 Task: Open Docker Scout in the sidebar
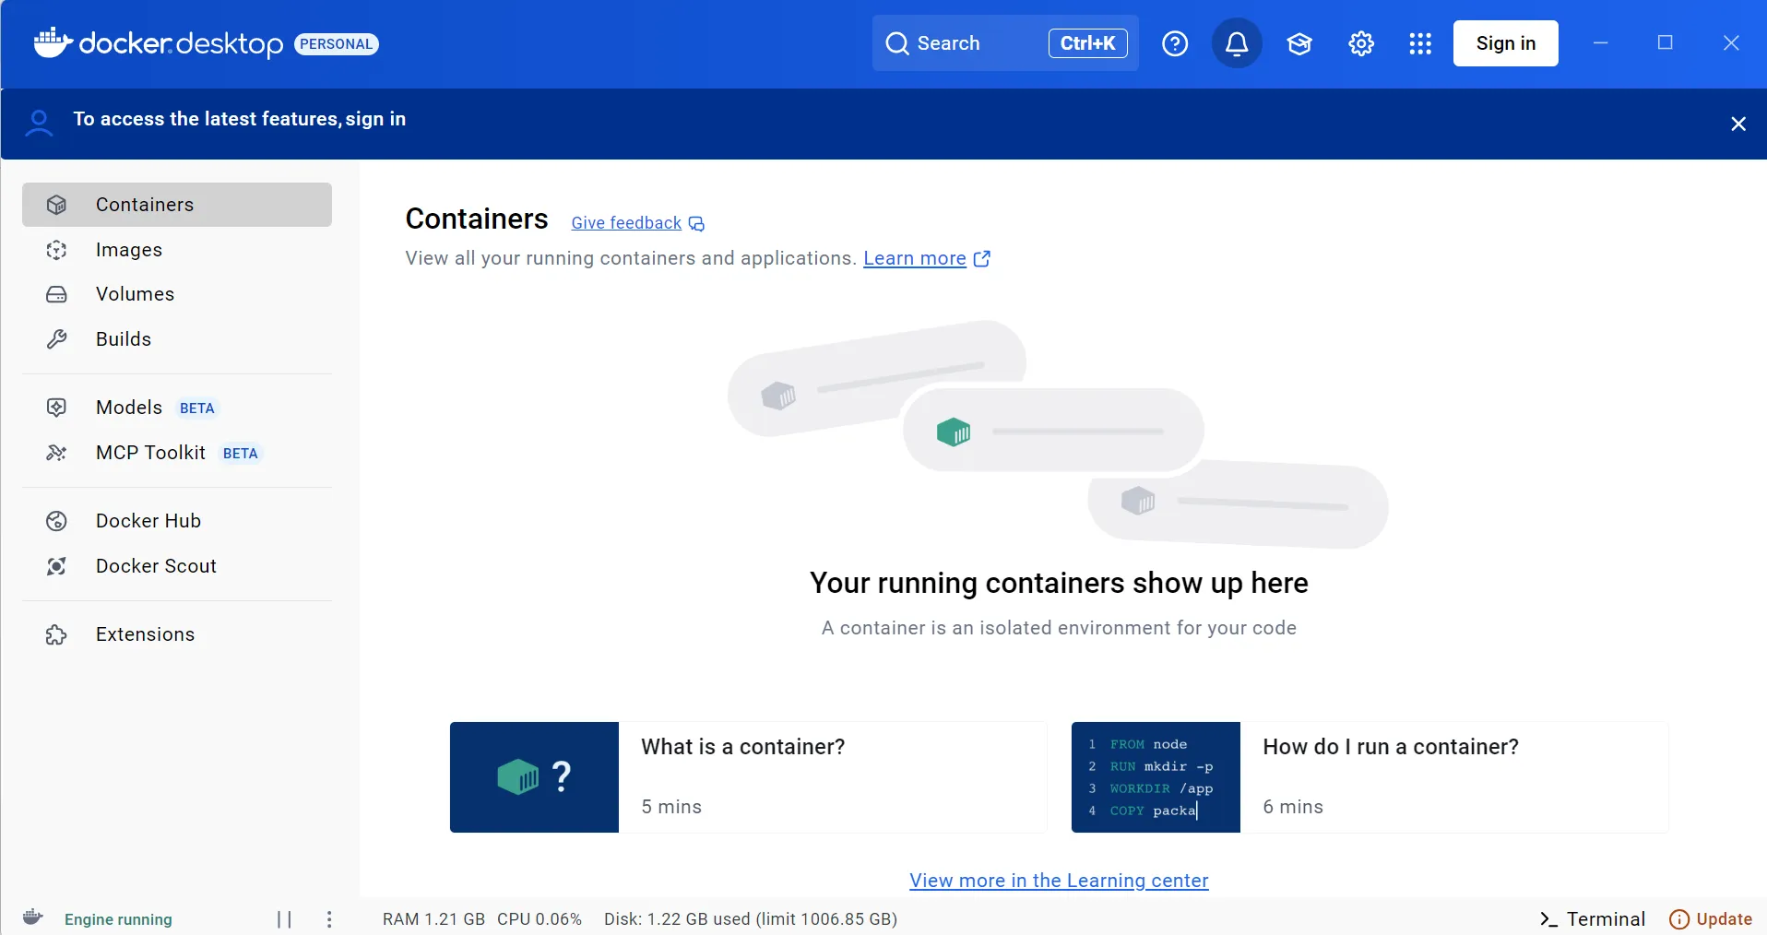click(177, 566)
